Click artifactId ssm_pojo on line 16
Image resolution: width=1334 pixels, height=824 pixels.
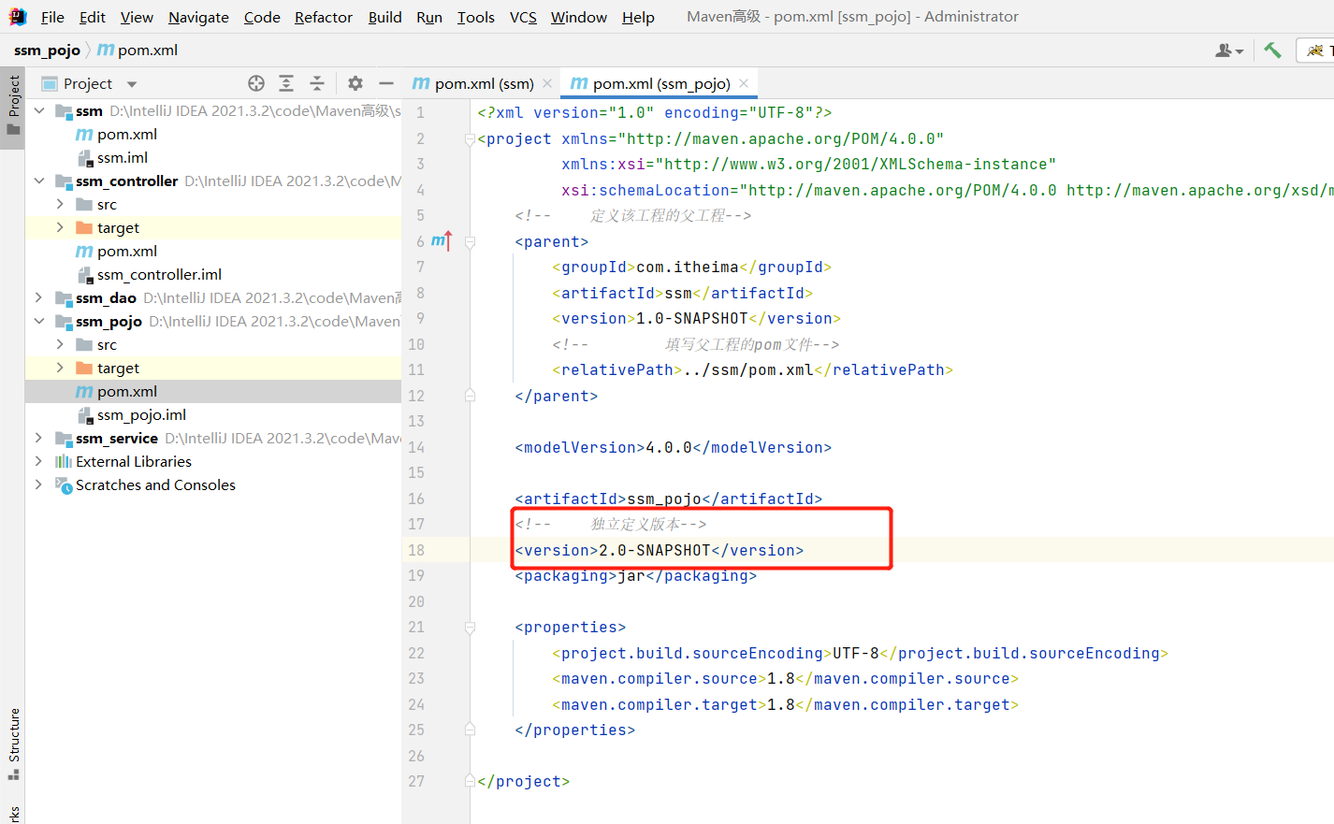[x=668, y=499]
